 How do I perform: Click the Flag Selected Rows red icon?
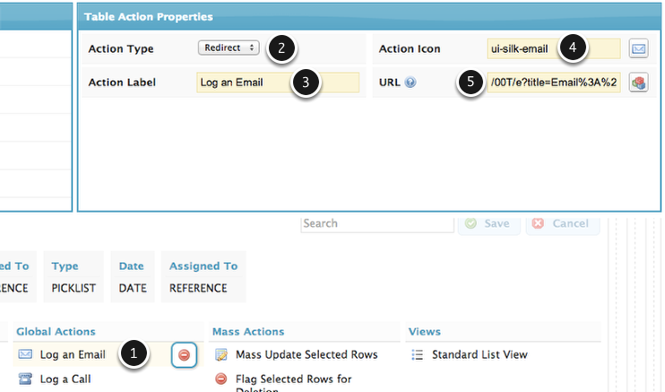point(221,379)
